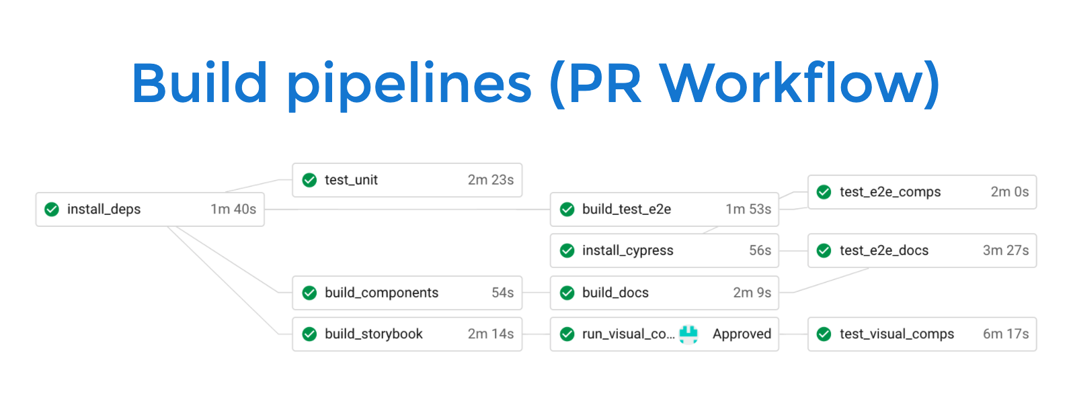Open the install_deps job name
The image size is (1073, 417).
[x=104, y=210]
